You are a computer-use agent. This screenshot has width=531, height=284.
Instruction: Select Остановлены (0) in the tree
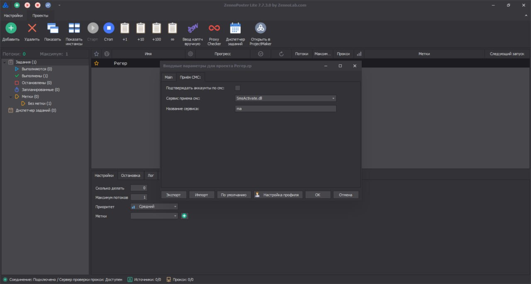click(x=37, y=83)
